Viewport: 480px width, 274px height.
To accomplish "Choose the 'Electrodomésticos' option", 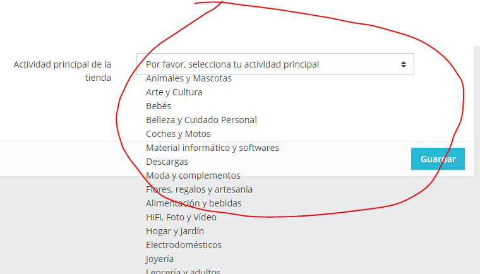I will pyautogui.click(x=183, y=245).
